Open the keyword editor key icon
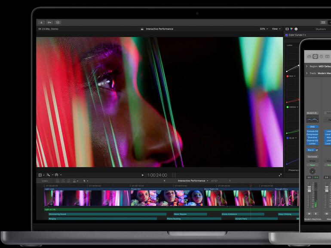Viewport: 331px width, 248px height. tap(50, 22)
